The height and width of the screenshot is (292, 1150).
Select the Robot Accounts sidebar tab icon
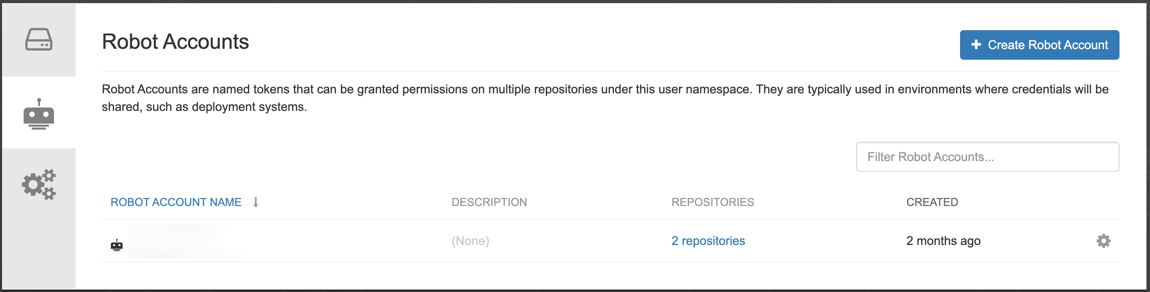(x=39, y=114)
